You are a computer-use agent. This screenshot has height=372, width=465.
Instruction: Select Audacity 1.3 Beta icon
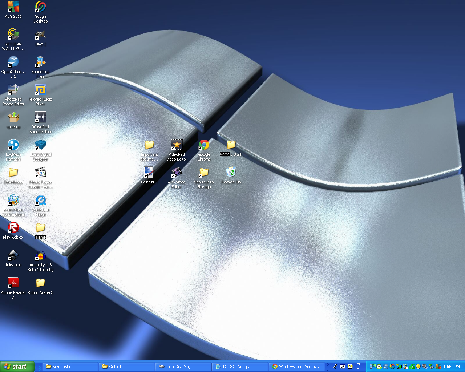[x=40, y=260]
